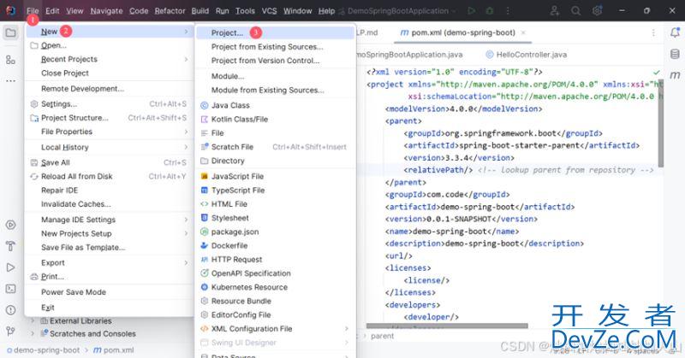Viewport: 685px width, 358px height.
Task: Select New OpenAPI Specification entry
Action: 275,273
